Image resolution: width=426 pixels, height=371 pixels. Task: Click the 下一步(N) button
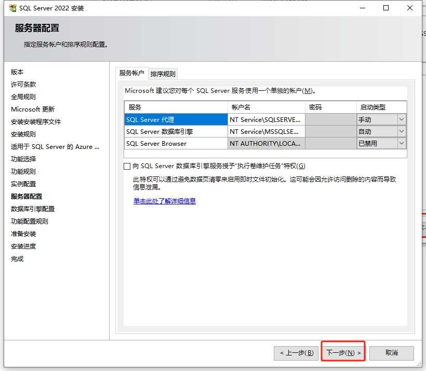click(343, 352)
